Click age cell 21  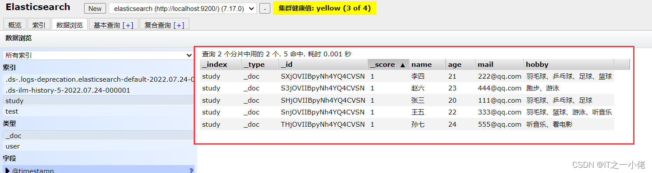[452, 76]
